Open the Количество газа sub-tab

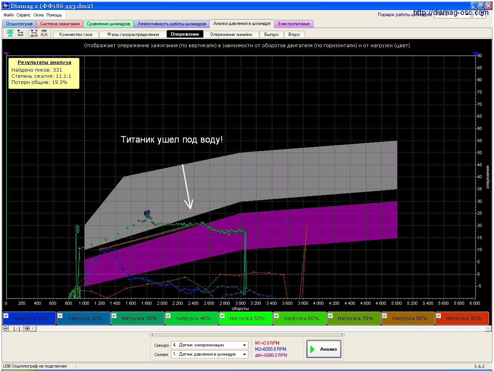76,34
